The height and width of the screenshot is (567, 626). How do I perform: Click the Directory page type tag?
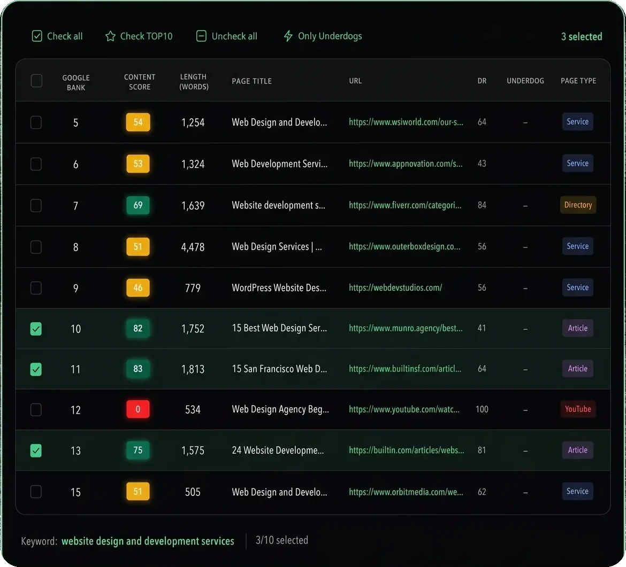click(x=578, y=205)
